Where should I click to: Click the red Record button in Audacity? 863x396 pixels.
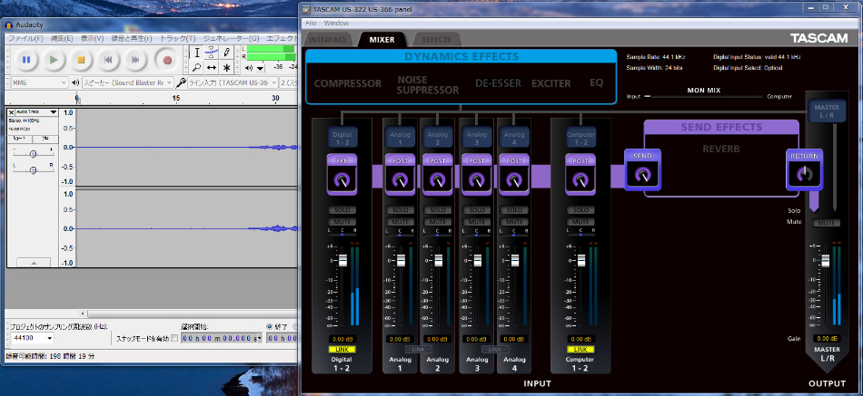coord(167,60)
